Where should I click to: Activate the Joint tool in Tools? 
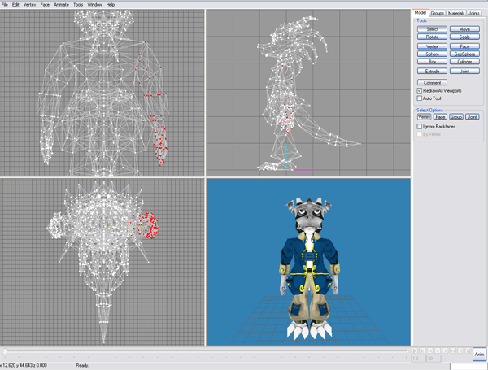(x=464, y=71)
